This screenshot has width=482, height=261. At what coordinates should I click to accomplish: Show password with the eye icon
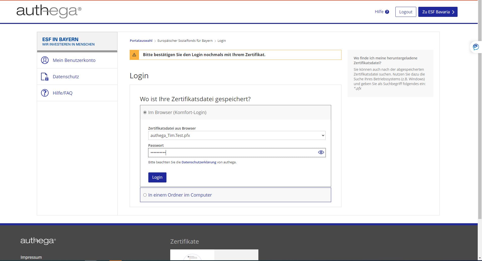pos(321,152)
